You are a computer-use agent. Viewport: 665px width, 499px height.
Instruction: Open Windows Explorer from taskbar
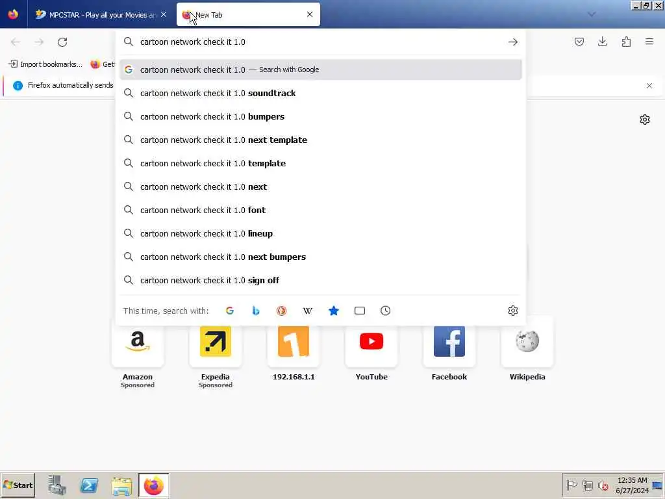(x=121, y=485)
